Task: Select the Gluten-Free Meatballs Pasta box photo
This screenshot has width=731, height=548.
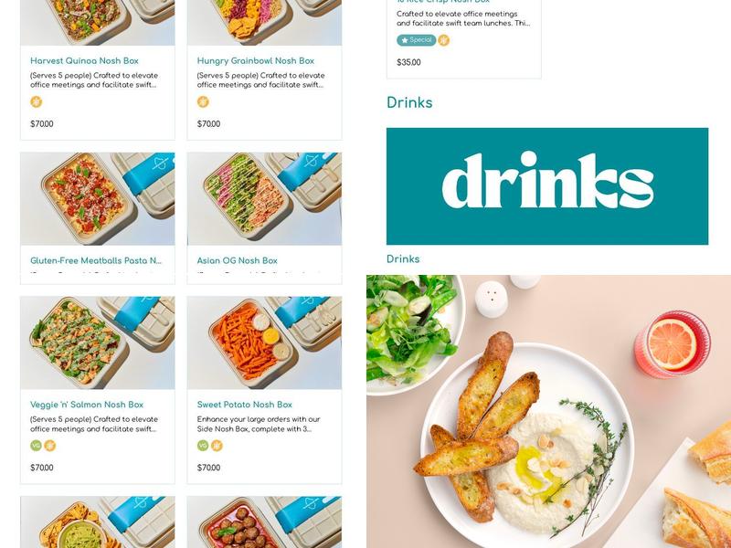Action: click(98, 198)
